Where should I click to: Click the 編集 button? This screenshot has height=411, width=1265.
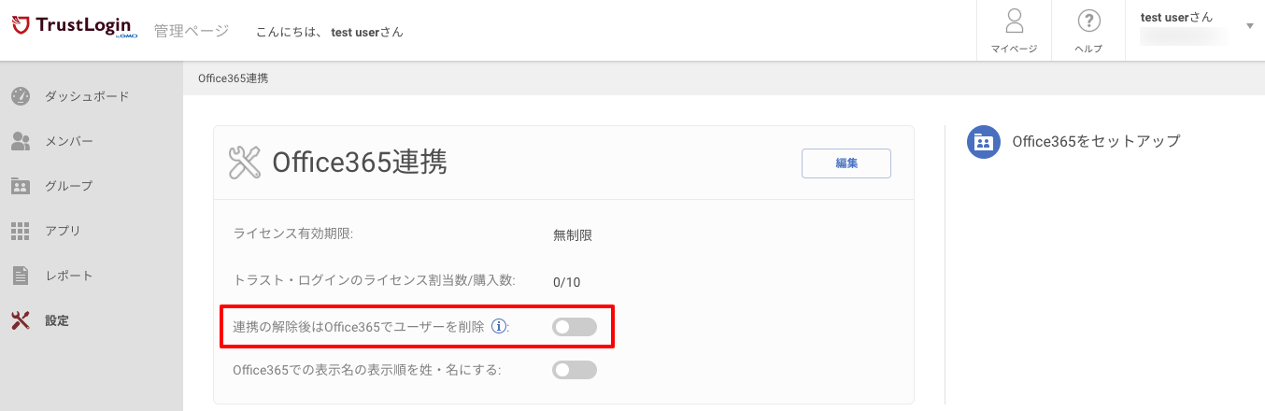click(846, 163)
